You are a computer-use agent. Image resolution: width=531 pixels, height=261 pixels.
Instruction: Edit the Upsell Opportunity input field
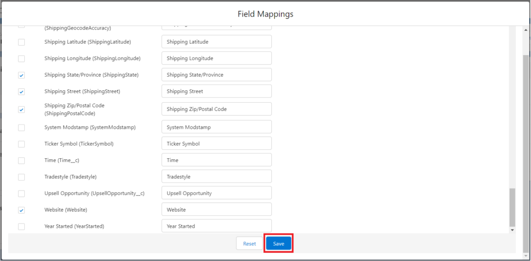tap(216, 193)
